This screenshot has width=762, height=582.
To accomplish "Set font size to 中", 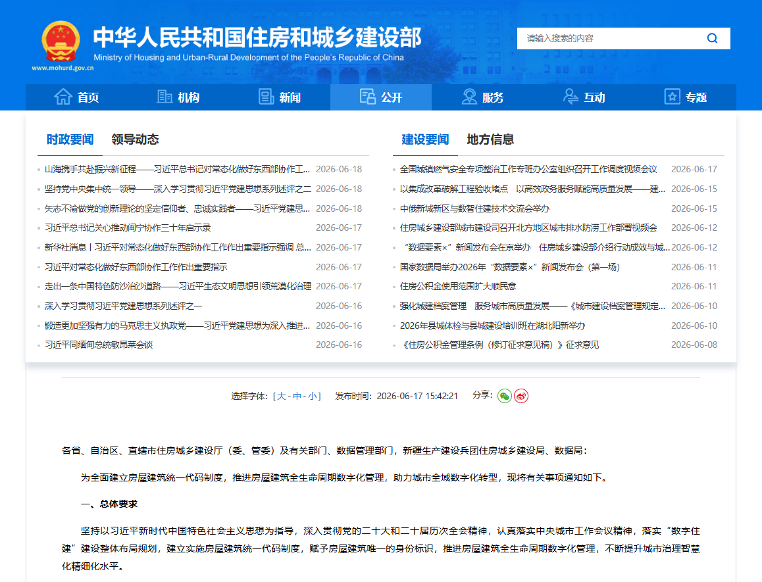I will (x=297, y=396).
